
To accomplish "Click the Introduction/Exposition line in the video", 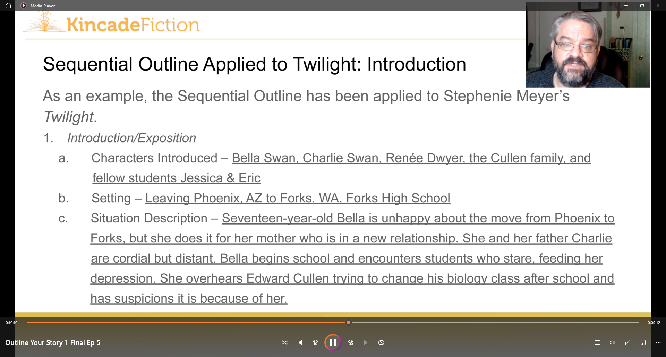I will point(131,138).
